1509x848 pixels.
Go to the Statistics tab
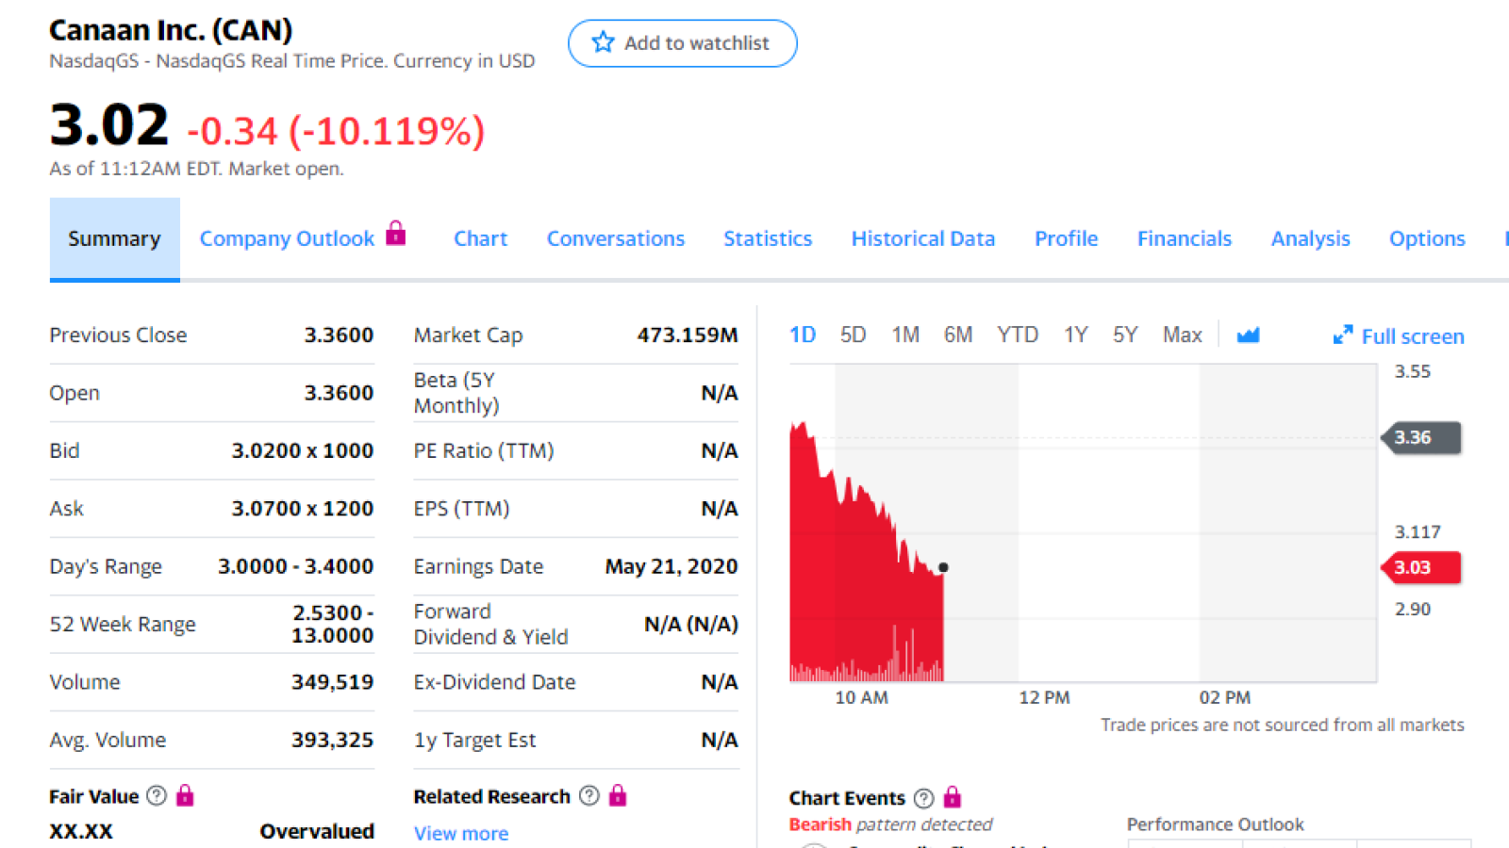(768, 239)
